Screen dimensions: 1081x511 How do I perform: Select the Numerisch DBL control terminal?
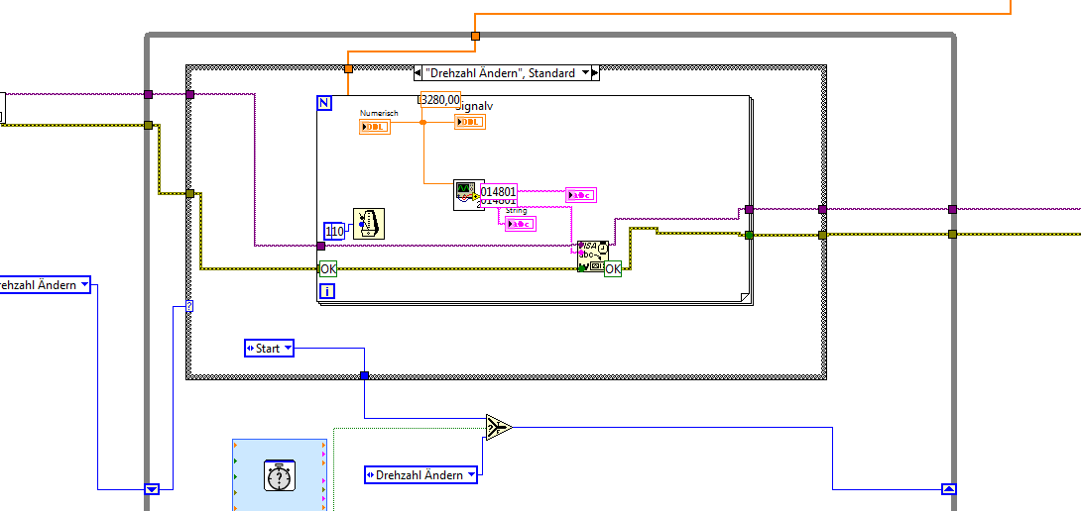click(375, 127)
